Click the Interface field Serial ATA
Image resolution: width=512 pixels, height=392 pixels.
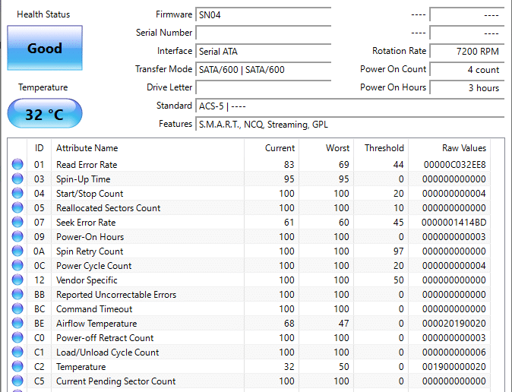tap(263, 52)
